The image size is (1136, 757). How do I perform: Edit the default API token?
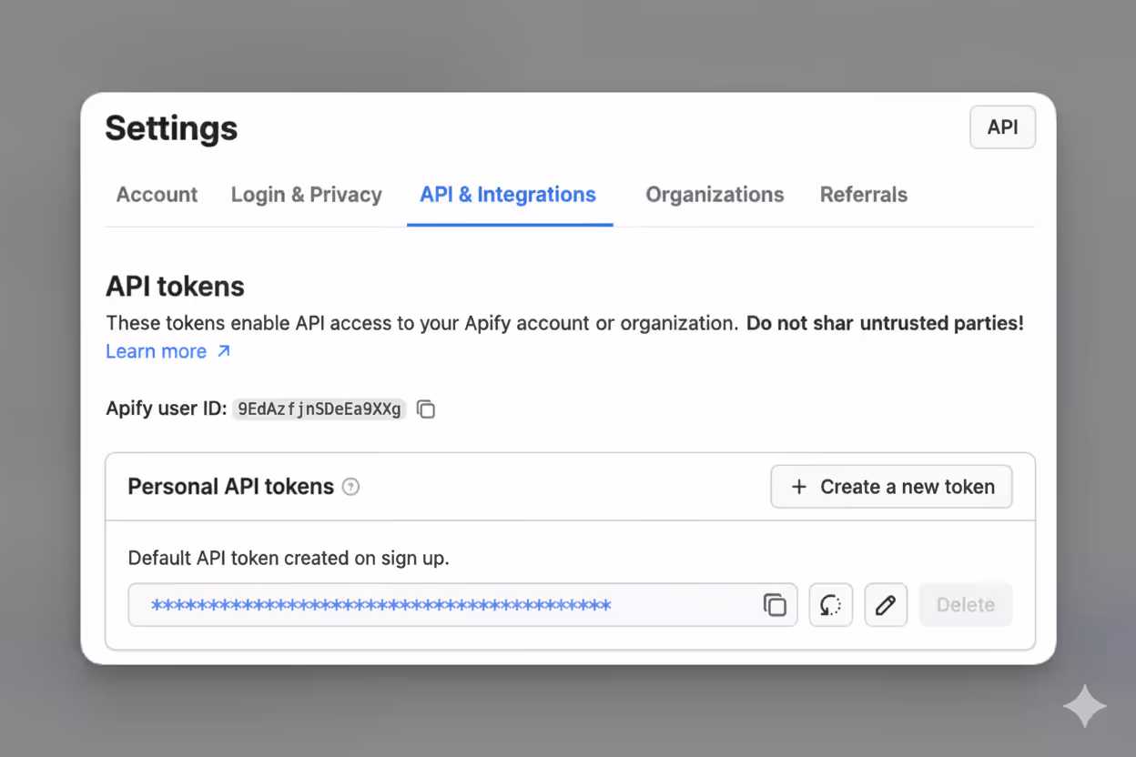point(886,605)
